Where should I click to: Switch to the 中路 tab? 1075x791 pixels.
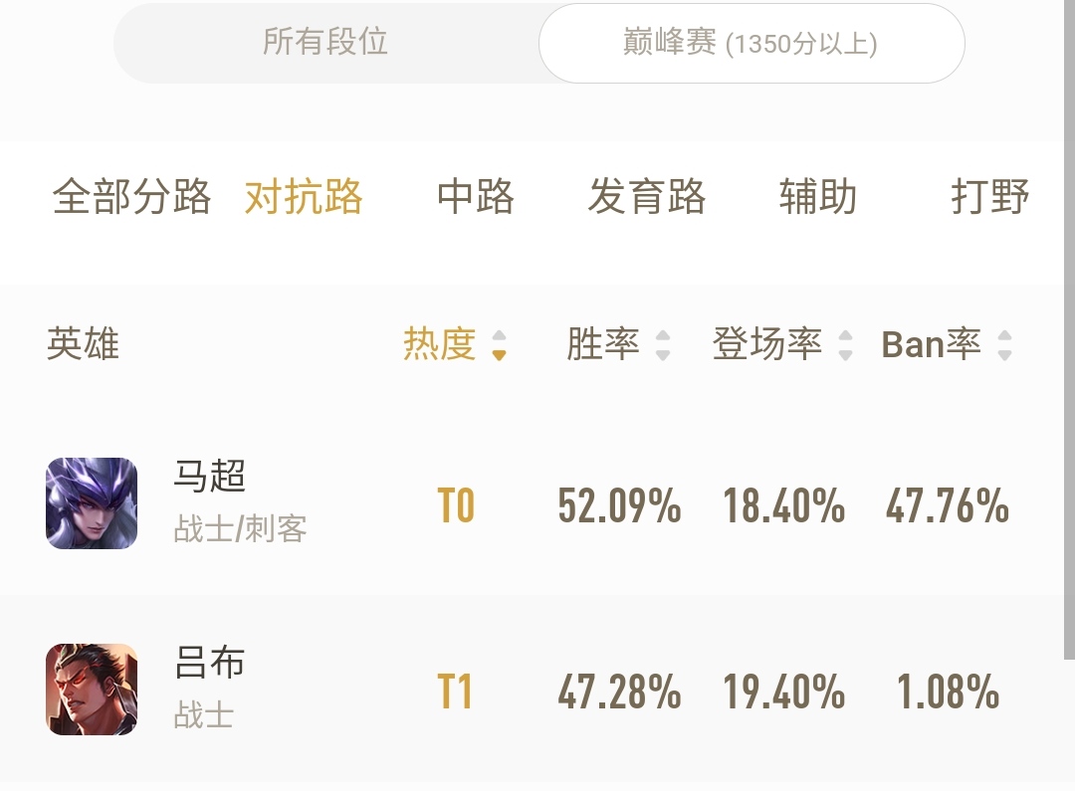tap(476, 197)
